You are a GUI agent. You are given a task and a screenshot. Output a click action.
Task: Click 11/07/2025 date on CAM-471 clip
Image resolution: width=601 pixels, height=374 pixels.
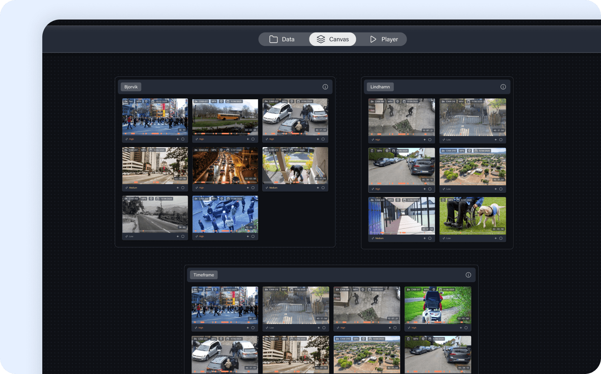tap(297, 150)
